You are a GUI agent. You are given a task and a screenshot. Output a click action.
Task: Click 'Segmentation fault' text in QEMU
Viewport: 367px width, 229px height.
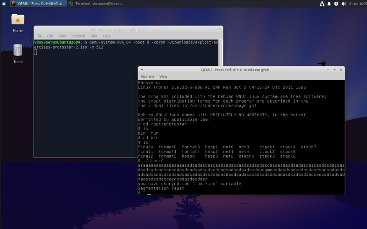pos(161,188)
